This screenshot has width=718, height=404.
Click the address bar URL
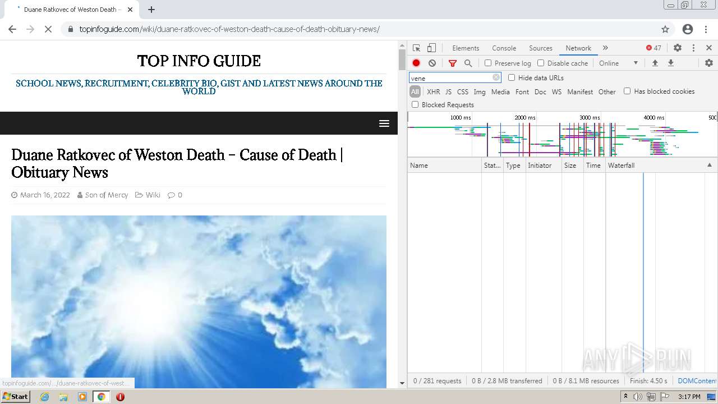click(x=229, y=29)
